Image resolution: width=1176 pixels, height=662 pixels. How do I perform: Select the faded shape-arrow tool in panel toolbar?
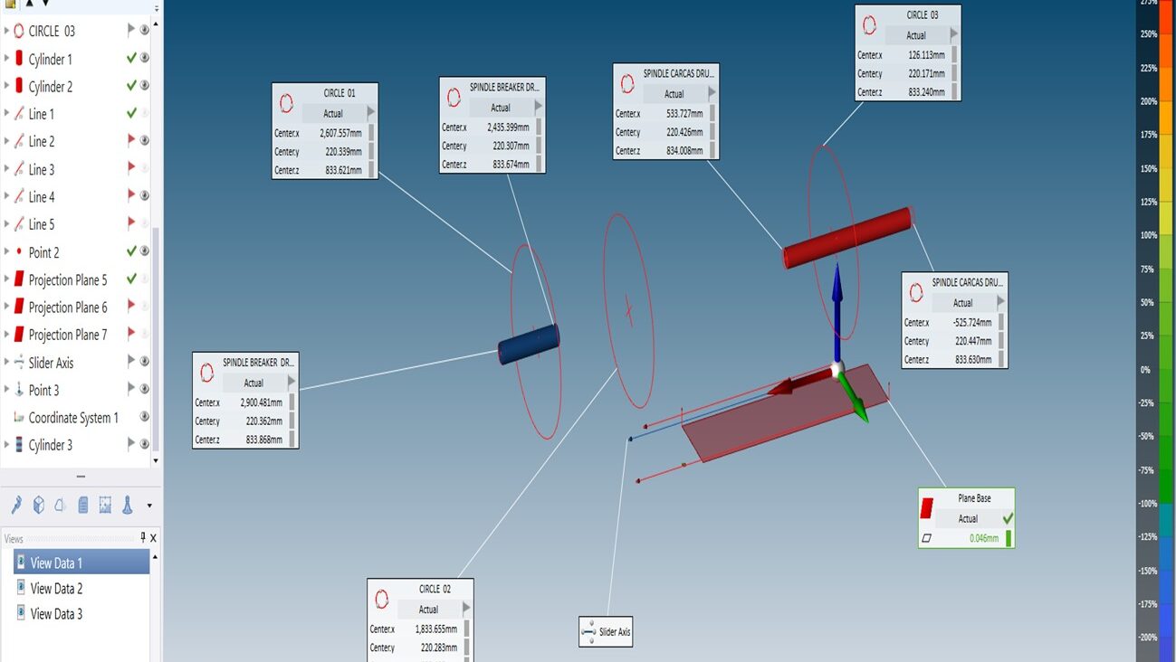(61, 506)
